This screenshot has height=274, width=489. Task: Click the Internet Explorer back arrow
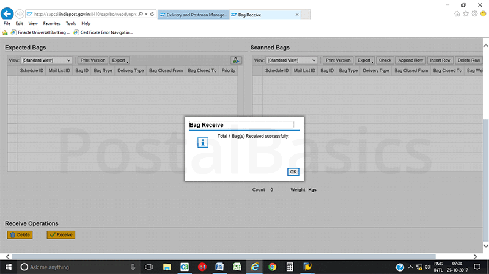tap(8, 13)
